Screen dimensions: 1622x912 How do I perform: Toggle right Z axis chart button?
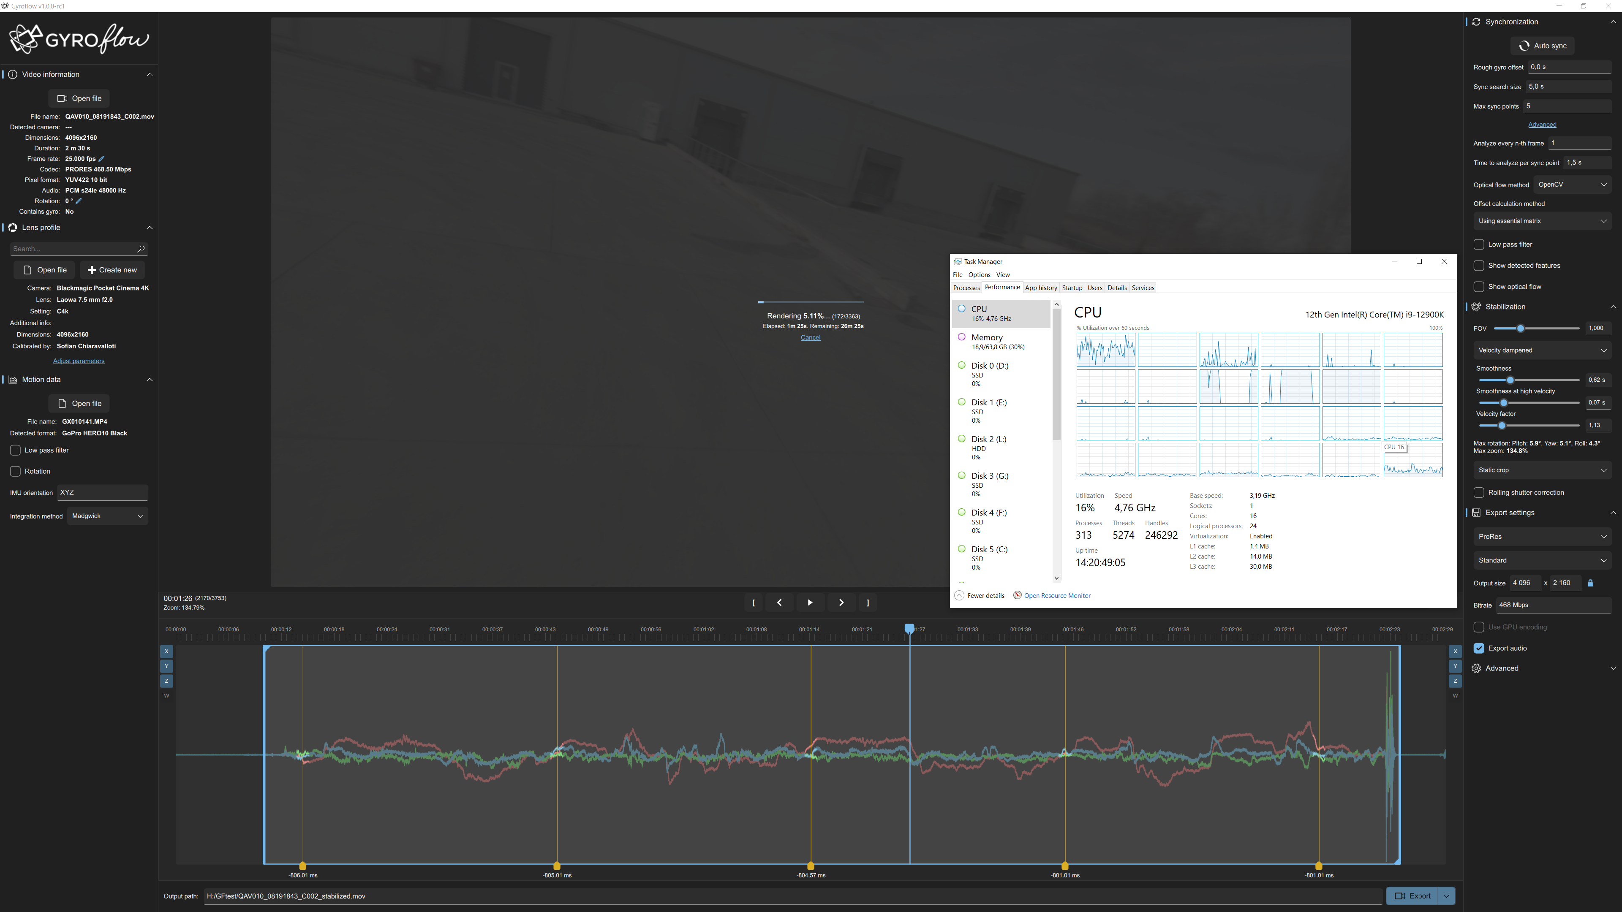[x=1455, y=681]
